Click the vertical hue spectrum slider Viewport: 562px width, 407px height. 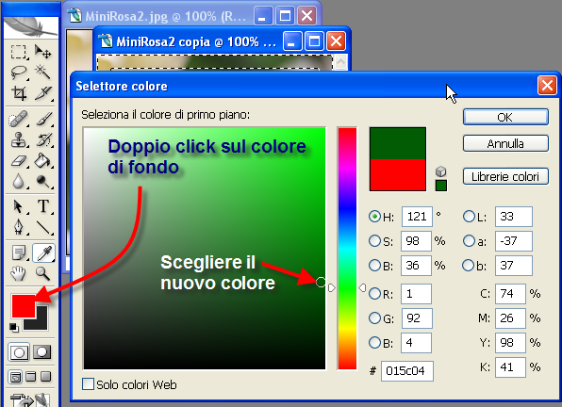[x=347, y=248]
